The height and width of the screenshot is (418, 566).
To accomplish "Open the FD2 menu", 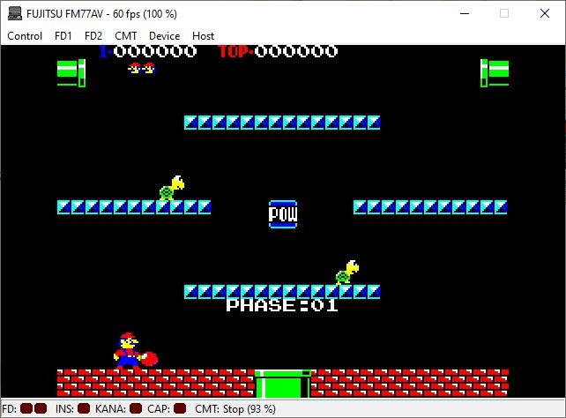I will [x=93, y=36].
